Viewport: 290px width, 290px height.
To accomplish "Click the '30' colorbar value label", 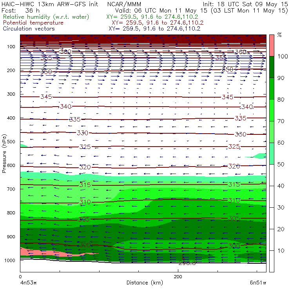I will (281, 208).
